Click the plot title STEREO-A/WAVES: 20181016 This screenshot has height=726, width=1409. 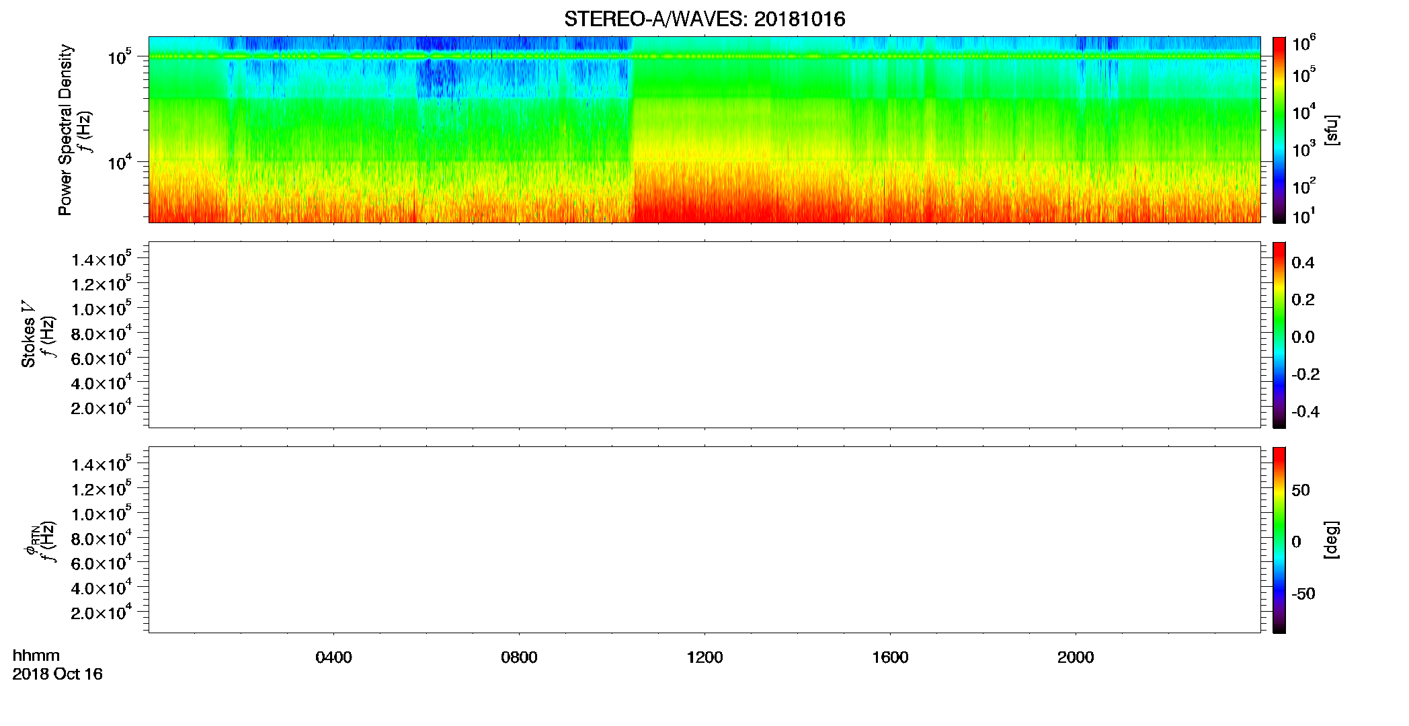[704, 19]
